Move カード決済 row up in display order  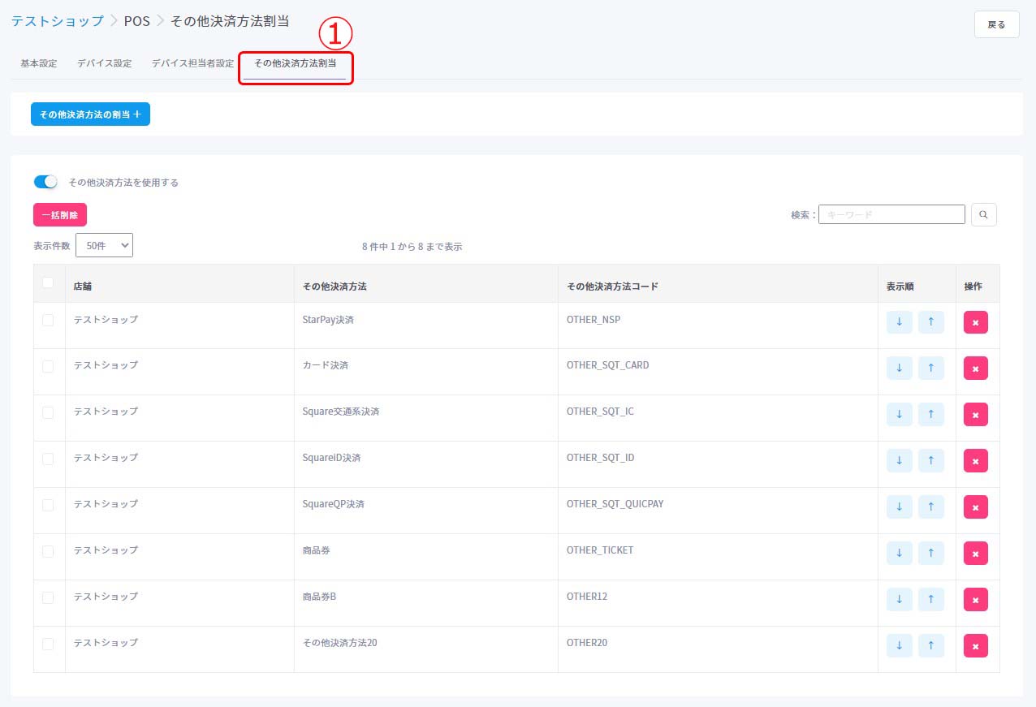pos(930,368)
